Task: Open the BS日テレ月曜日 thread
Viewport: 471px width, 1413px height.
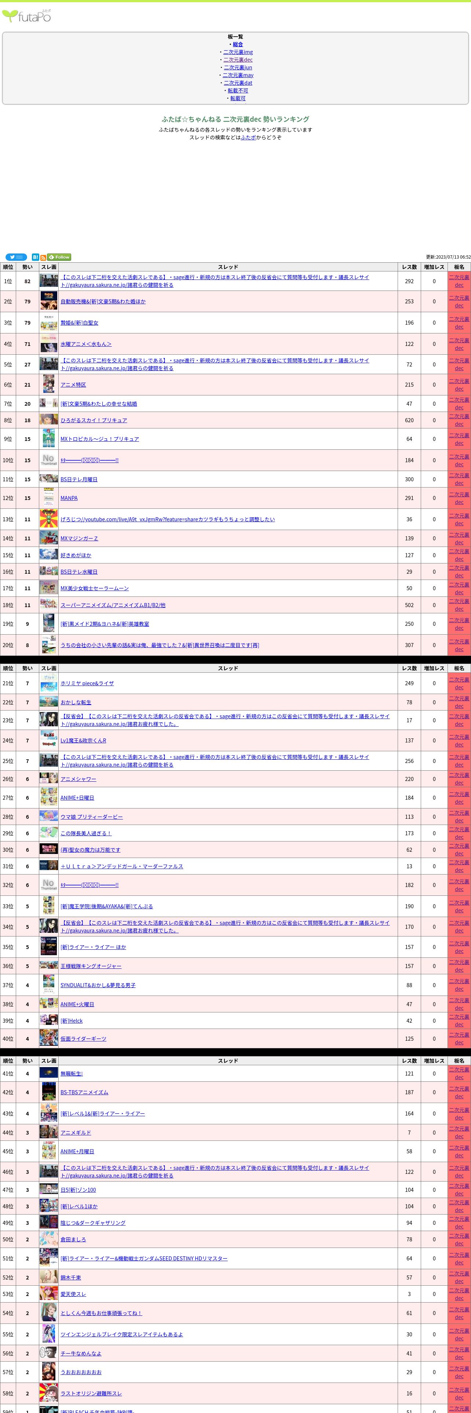Action: coord(79,479)
